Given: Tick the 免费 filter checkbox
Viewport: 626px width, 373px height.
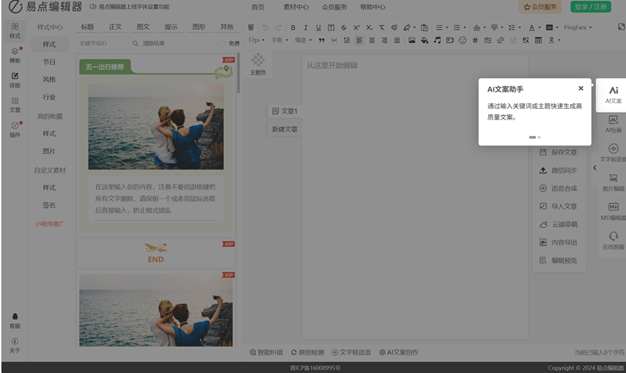Looking at the screenshot, I should (x=221, y=43).
